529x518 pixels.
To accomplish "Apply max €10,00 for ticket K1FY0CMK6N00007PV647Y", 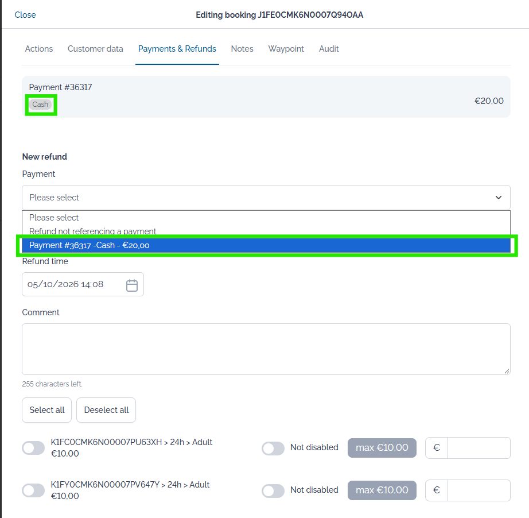I will [382, 490].
